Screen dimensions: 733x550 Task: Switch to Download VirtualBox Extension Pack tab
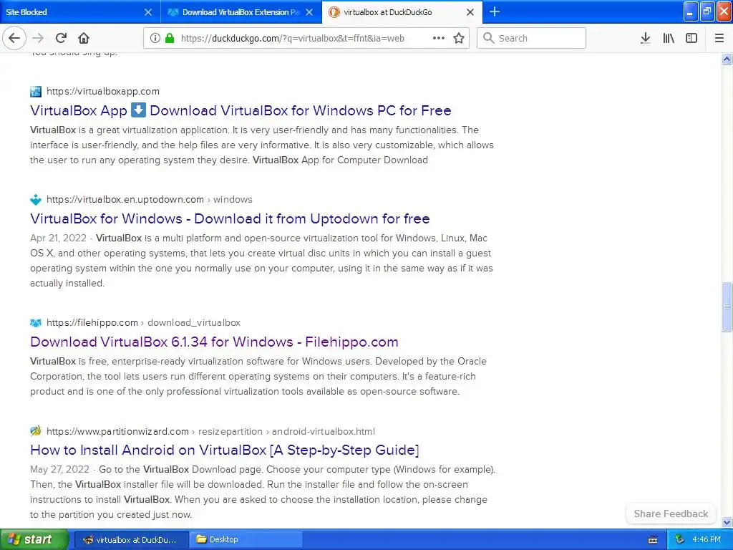(x=241, y=11)
